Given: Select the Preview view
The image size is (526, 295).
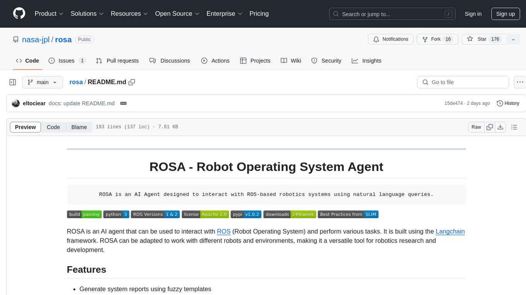Looking at the screenshot, I should (x=26, y=127).
